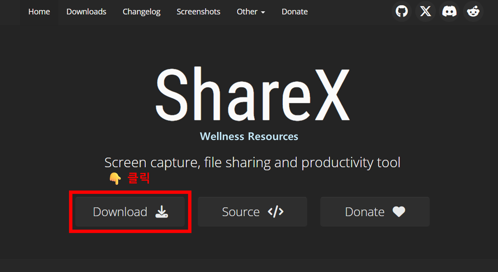Viewport: 498px width, 272px height.
Task: View the Changelog page
Action: coord(141,12)
